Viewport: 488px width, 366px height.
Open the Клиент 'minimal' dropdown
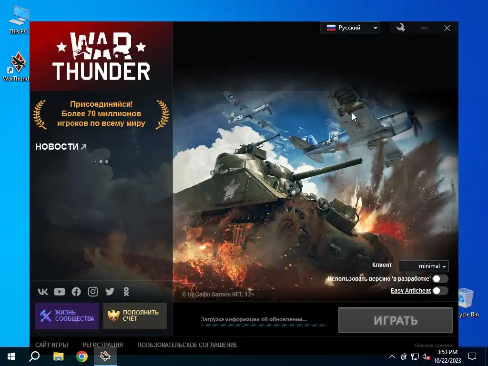click(x=424, y=266)
